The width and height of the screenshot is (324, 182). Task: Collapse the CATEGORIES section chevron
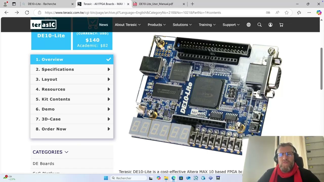click(66, 152)
